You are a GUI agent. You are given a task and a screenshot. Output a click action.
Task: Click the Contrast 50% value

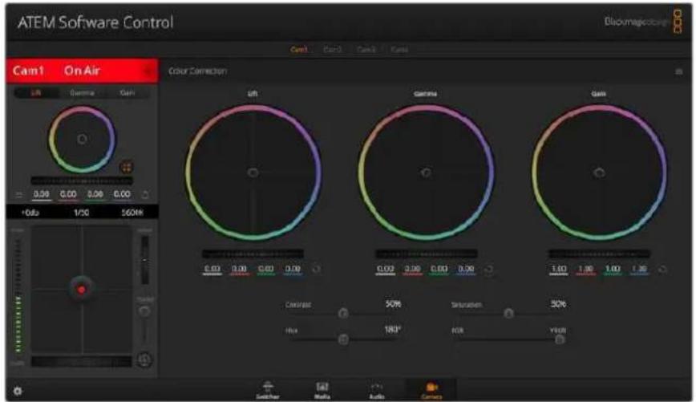click(393, 304)
